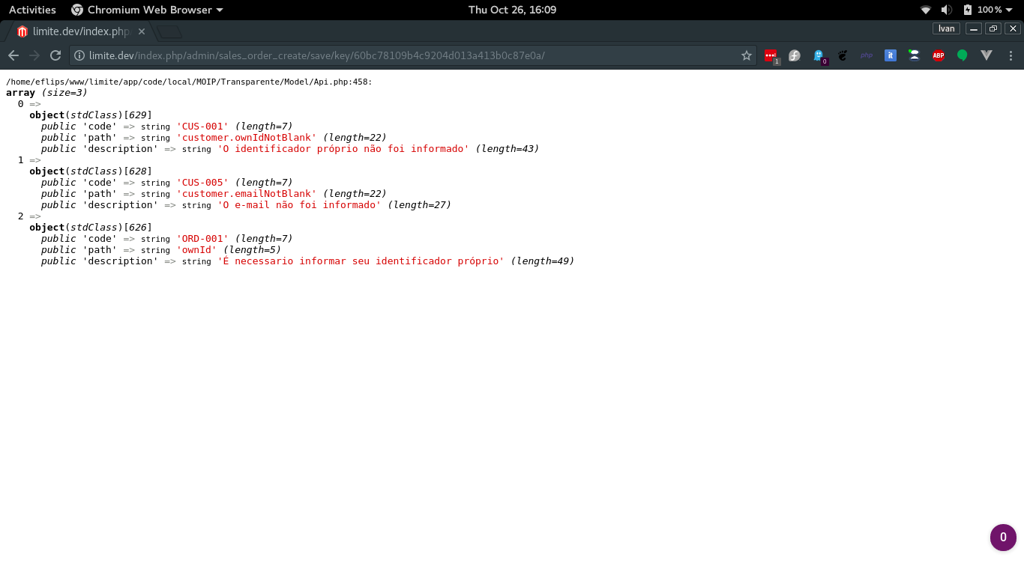The image size is (1024, 575).
Task: Open the system menu dropdown arrow
Action: click(1011, 10)
